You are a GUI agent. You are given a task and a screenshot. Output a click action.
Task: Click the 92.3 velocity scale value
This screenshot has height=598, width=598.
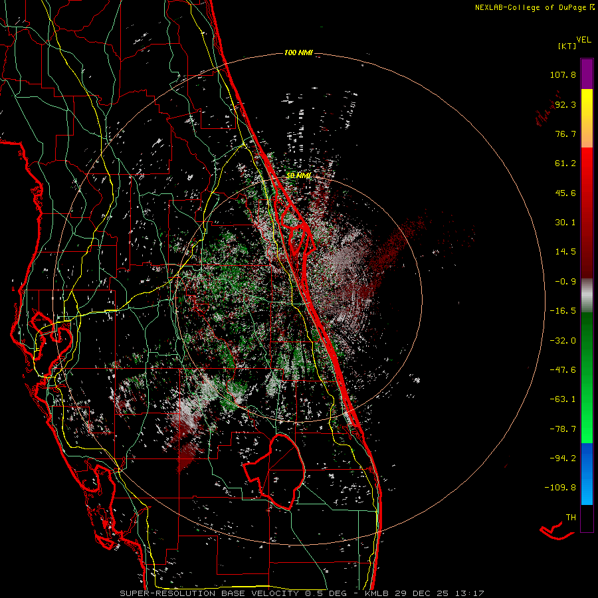pos(565,104)
